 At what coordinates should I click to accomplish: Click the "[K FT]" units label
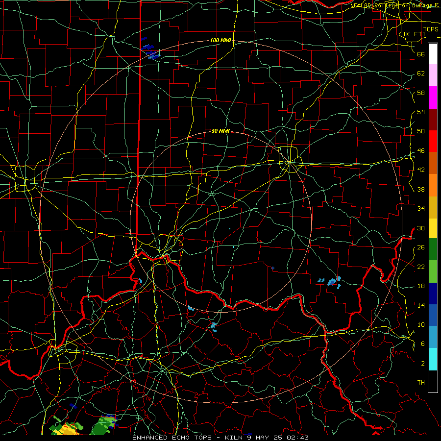coord(414,34)
